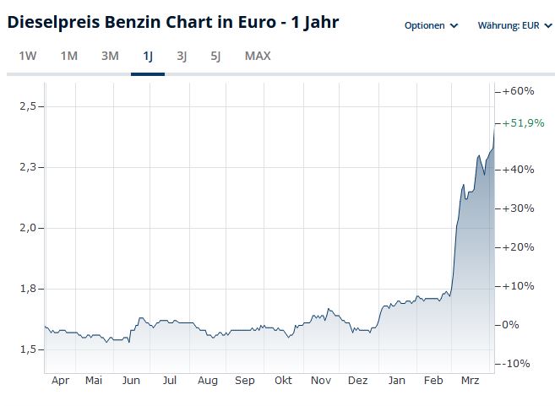The image size is (555, 406).
Task: Click the Jan month axis label
Action: [396, 381]
